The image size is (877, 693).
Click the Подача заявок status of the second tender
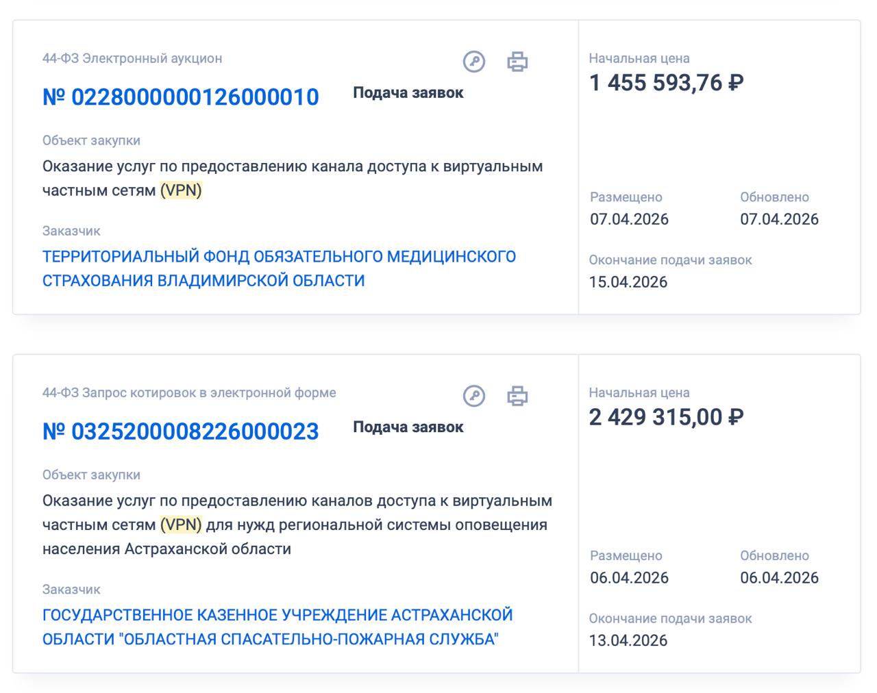pos(408,427)
